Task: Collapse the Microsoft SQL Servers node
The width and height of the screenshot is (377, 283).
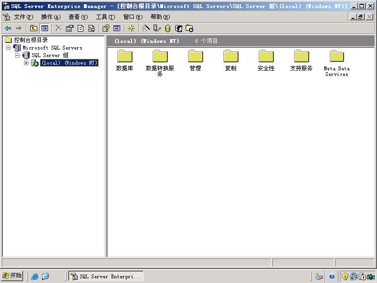Action: point(8,48)
